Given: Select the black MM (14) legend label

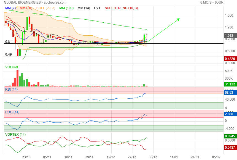Looking at the screenshot, I should pyautogui.click(x=84, y=8).
